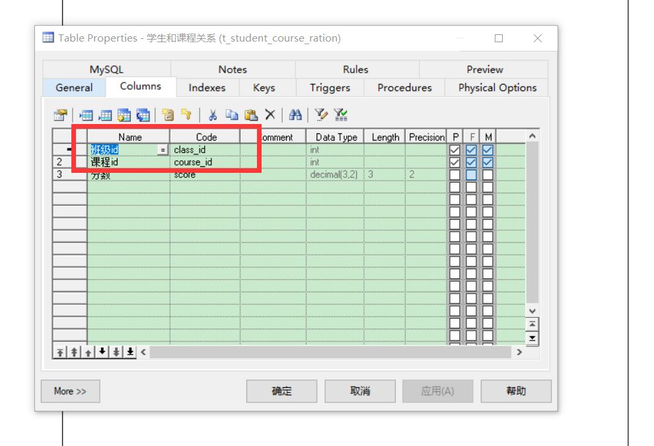Switch to the MySQL tab
Viewport: 654px width, 446px height.
click(106, 69)
